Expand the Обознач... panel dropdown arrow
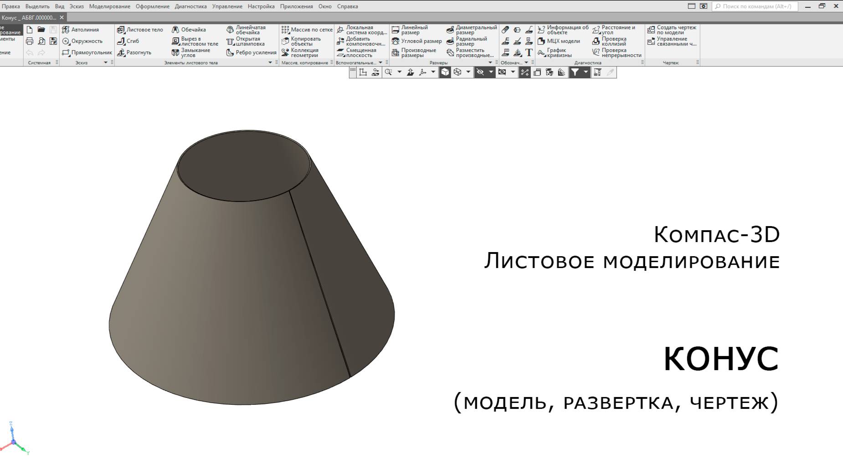 point(526,62)
